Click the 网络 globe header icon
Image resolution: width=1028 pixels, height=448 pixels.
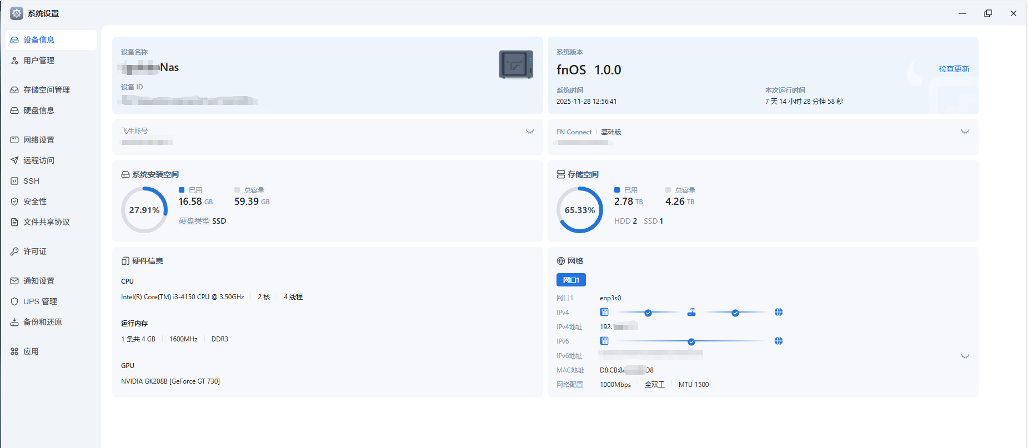pos(561,261)
